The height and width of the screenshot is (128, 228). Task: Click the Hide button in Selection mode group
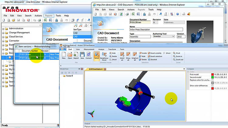click(112, 53)
